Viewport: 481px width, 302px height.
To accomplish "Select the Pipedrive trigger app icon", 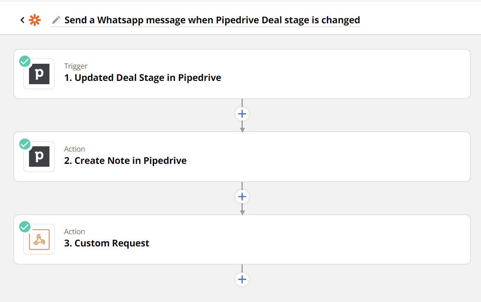I will coord(39,74).
